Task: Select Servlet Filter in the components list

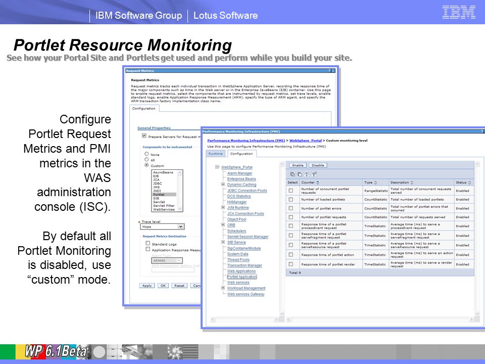Action: pos(164,206)
